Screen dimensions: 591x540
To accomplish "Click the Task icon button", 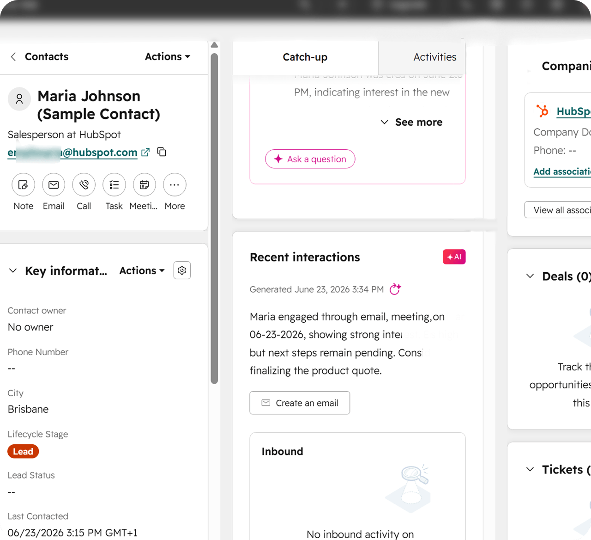I will click(114, 185).
